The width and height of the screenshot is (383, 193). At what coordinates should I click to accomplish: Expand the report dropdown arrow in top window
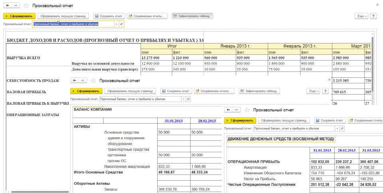click(x=116, y=24)
